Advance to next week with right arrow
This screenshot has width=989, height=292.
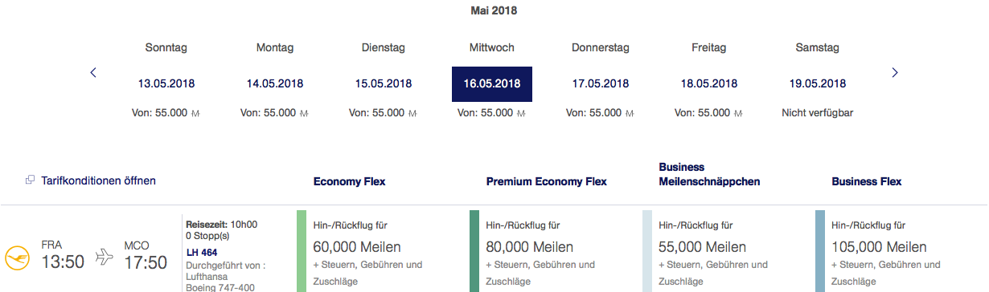click(x=895, y=73)
